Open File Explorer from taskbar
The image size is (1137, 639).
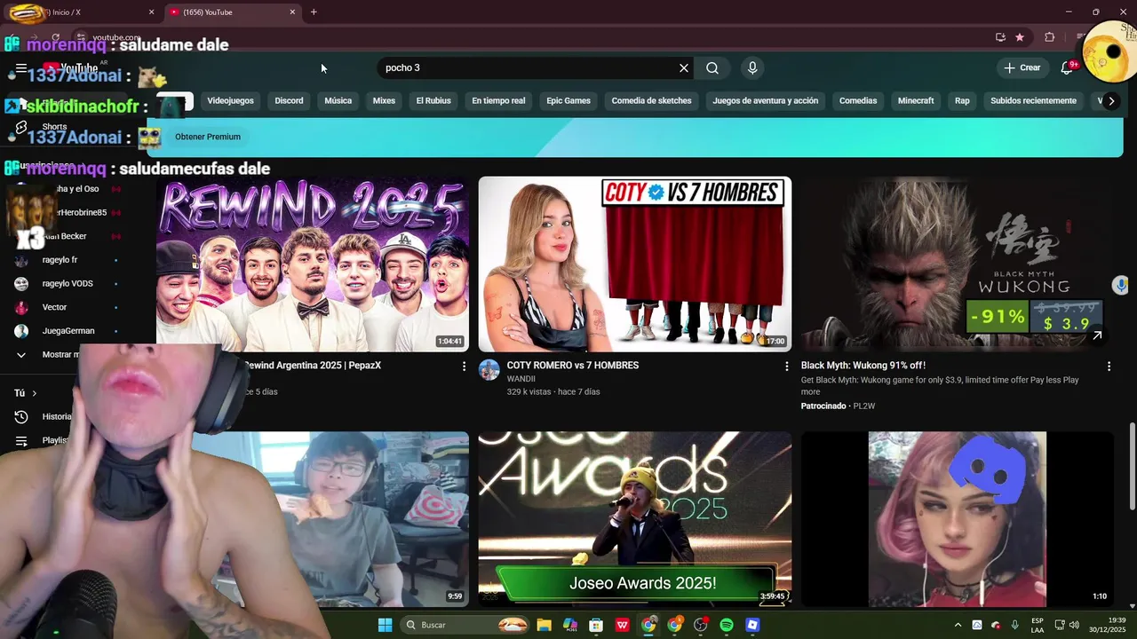pos(544,625)
